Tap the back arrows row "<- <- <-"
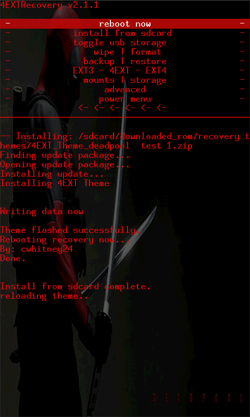Screen dimensions: 250x417 (x=122, y=108)
